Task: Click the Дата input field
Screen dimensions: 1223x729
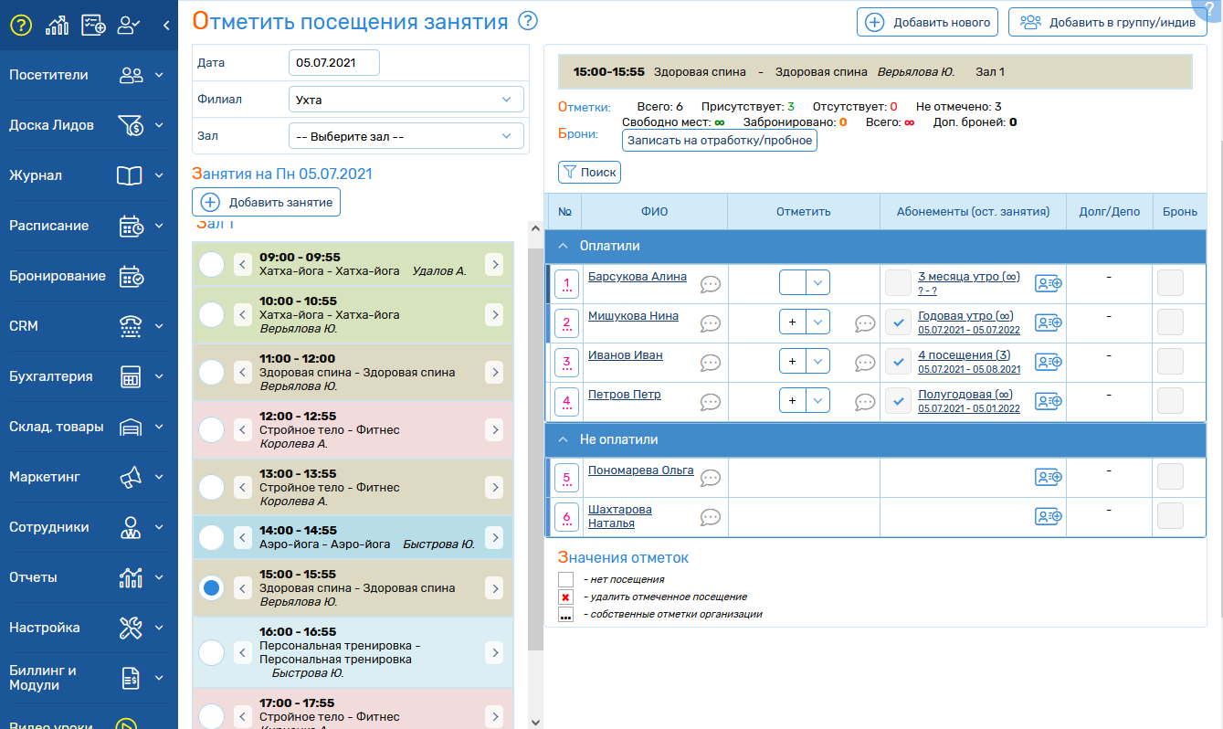Action: coord(333,63)
